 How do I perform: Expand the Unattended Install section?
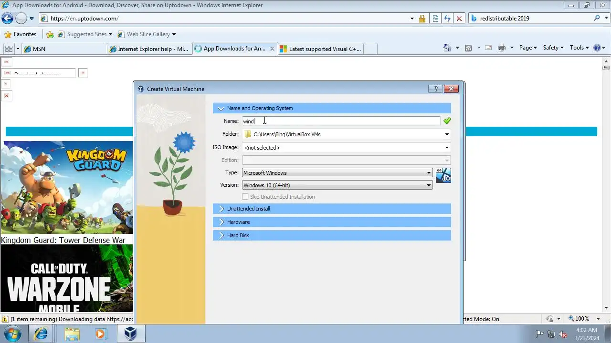point(332,209)
